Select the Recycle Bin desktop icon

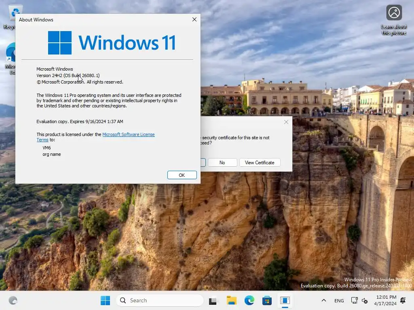[10, 17]
